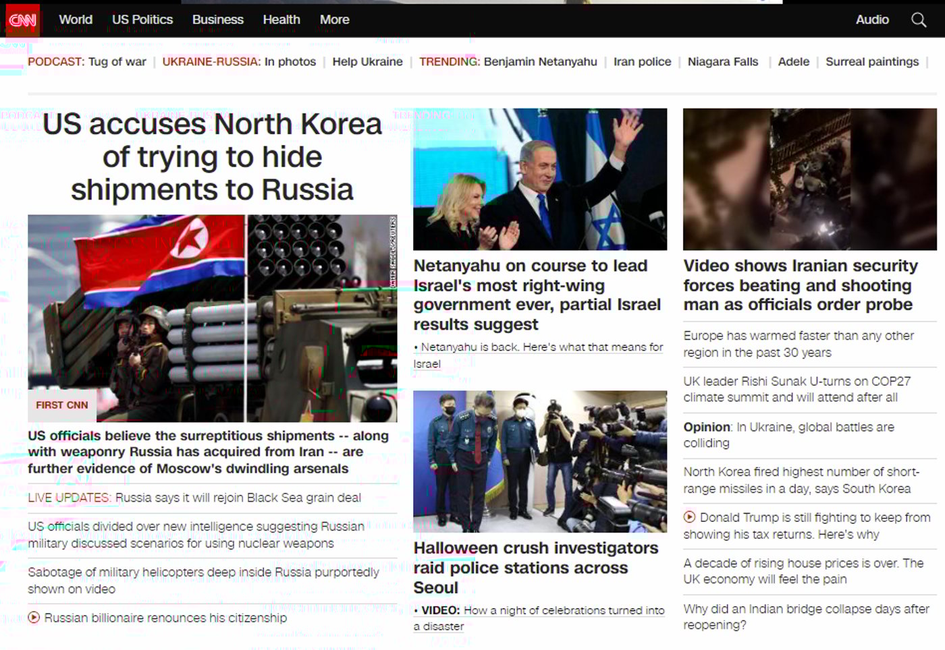Play the Donald Trump tax returns video icon
This screenshot has width=945, height=650.
click(x=689, y=517)
